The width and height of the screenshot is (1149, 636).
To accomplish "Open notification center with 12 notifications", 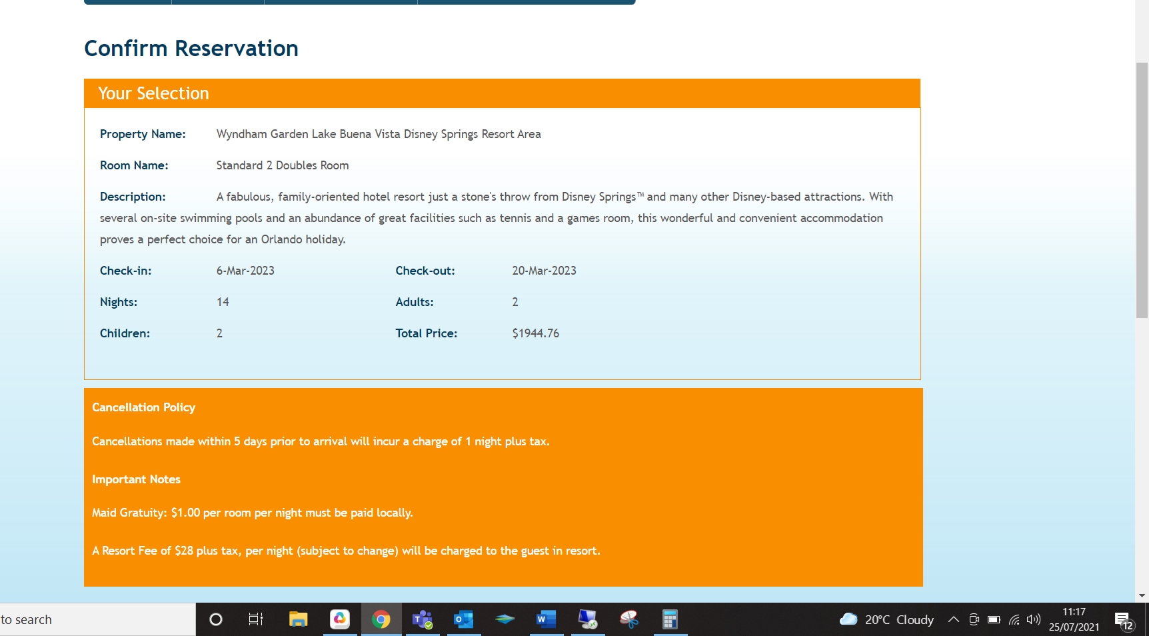I will [1124, 621].
